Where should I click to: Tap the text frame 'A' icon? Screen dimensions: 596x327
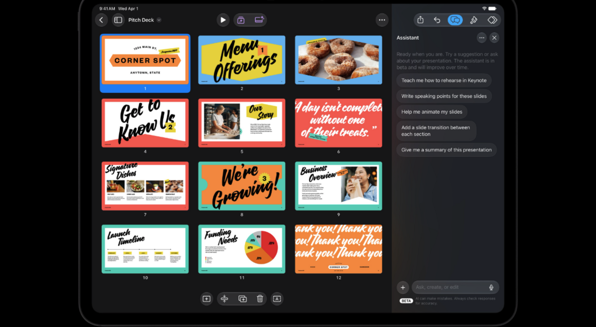point(277,299)
